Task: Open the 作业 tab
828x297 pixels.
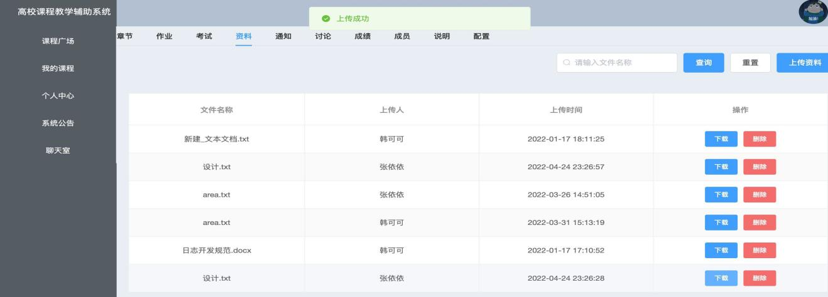Action: pos(164,36)
